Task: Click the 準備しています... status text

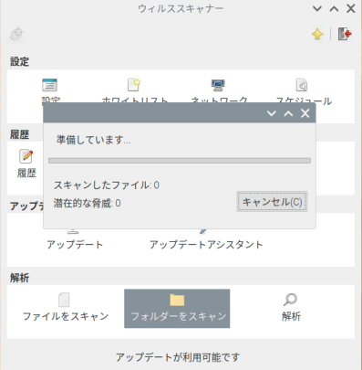Action: 93,140
